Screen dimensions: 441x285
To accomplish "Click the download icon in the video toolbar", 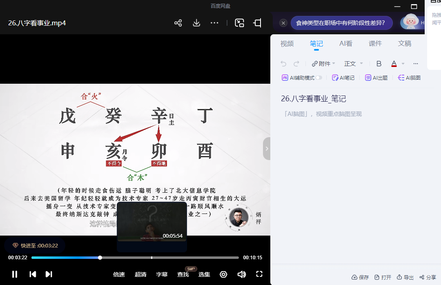I will pyautogui.click(x=196, y=23).
